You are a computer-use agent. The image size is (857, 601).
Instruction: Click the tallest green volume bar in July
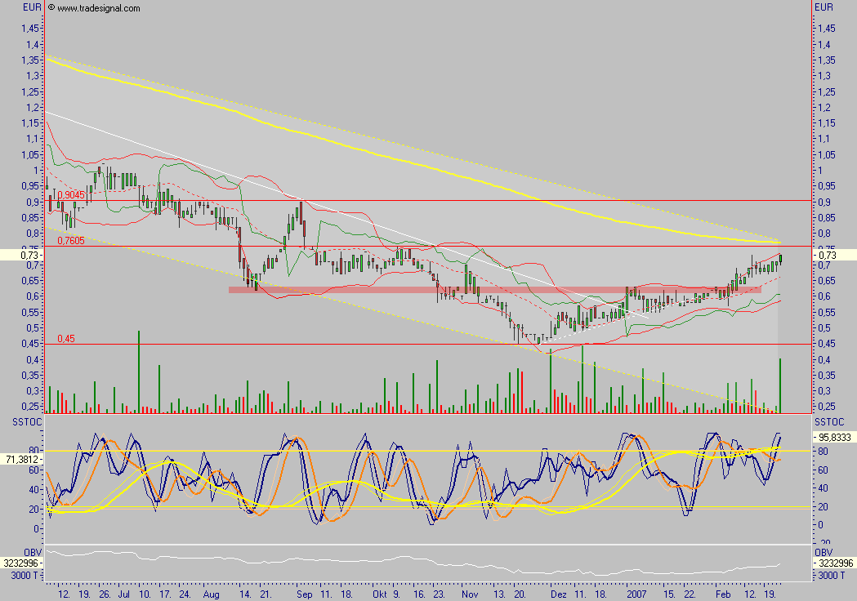139,372
